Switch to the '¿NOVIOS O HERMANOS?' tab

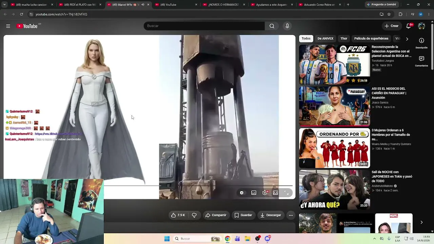coord(223,5)
